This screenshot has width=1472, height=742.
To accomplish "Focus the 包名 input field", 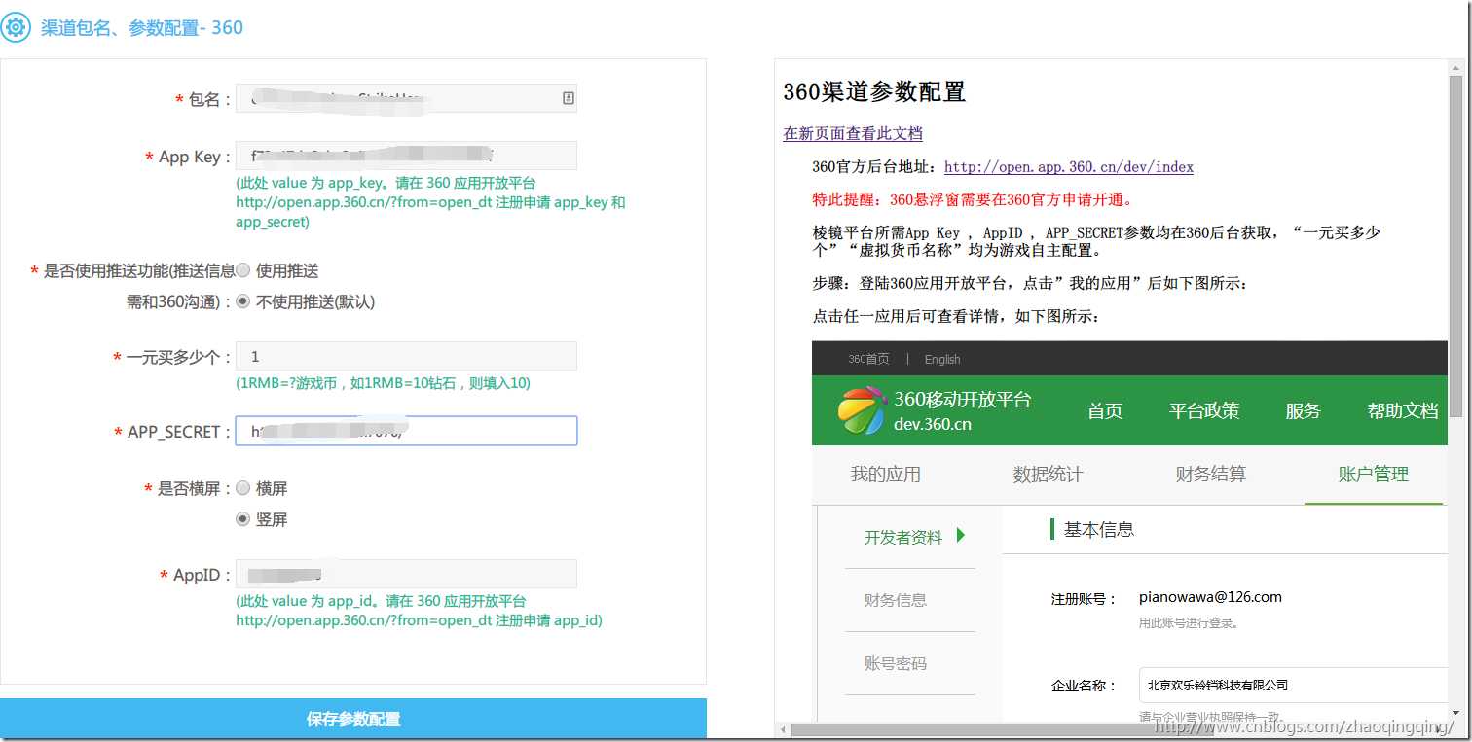I will (x=406, y=98).
